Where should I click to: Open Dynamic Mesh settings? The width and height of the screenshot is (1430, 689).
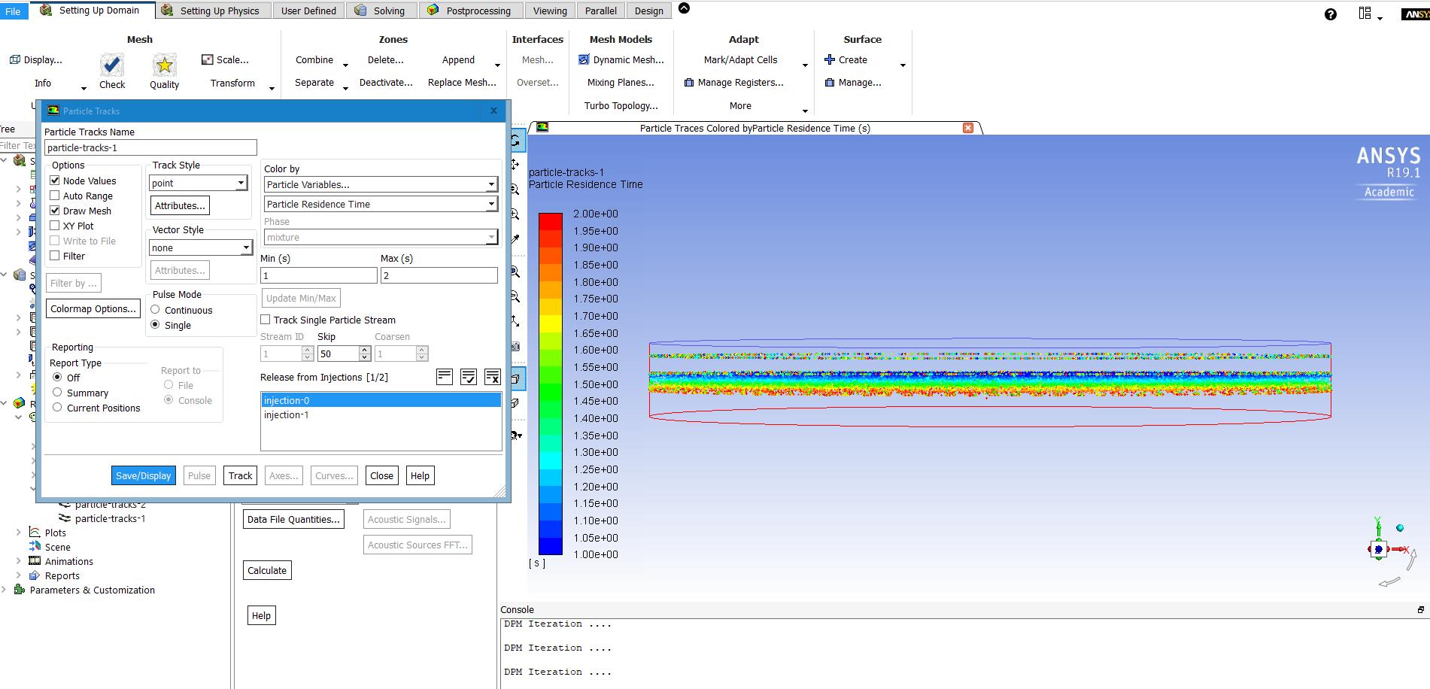point(621,59)
